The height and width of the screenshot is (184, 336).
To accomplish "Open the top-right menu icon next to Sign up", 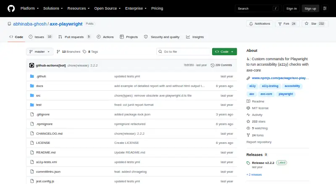I will tap(325, 8).
